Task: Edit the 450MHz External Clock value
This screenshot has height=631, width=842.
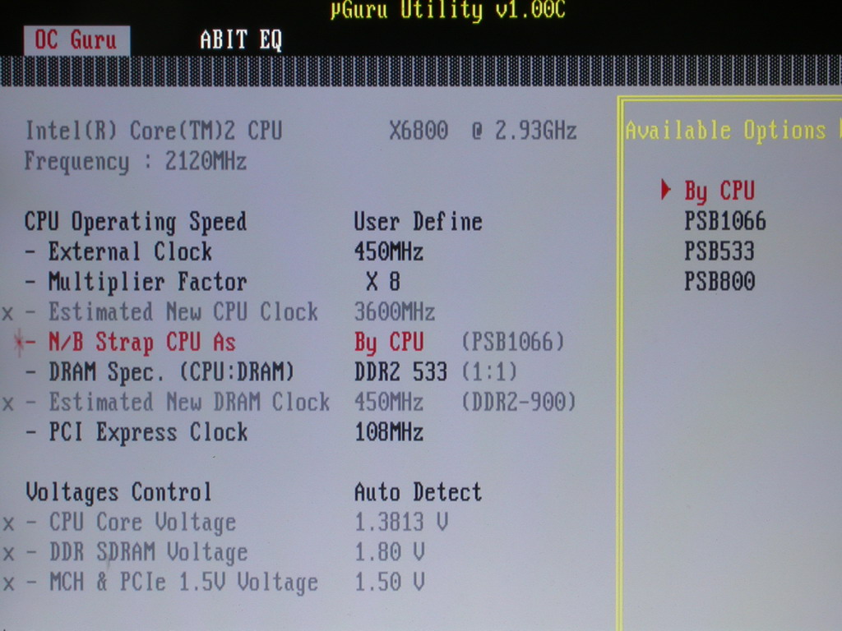Action: [x=389, y=251]
